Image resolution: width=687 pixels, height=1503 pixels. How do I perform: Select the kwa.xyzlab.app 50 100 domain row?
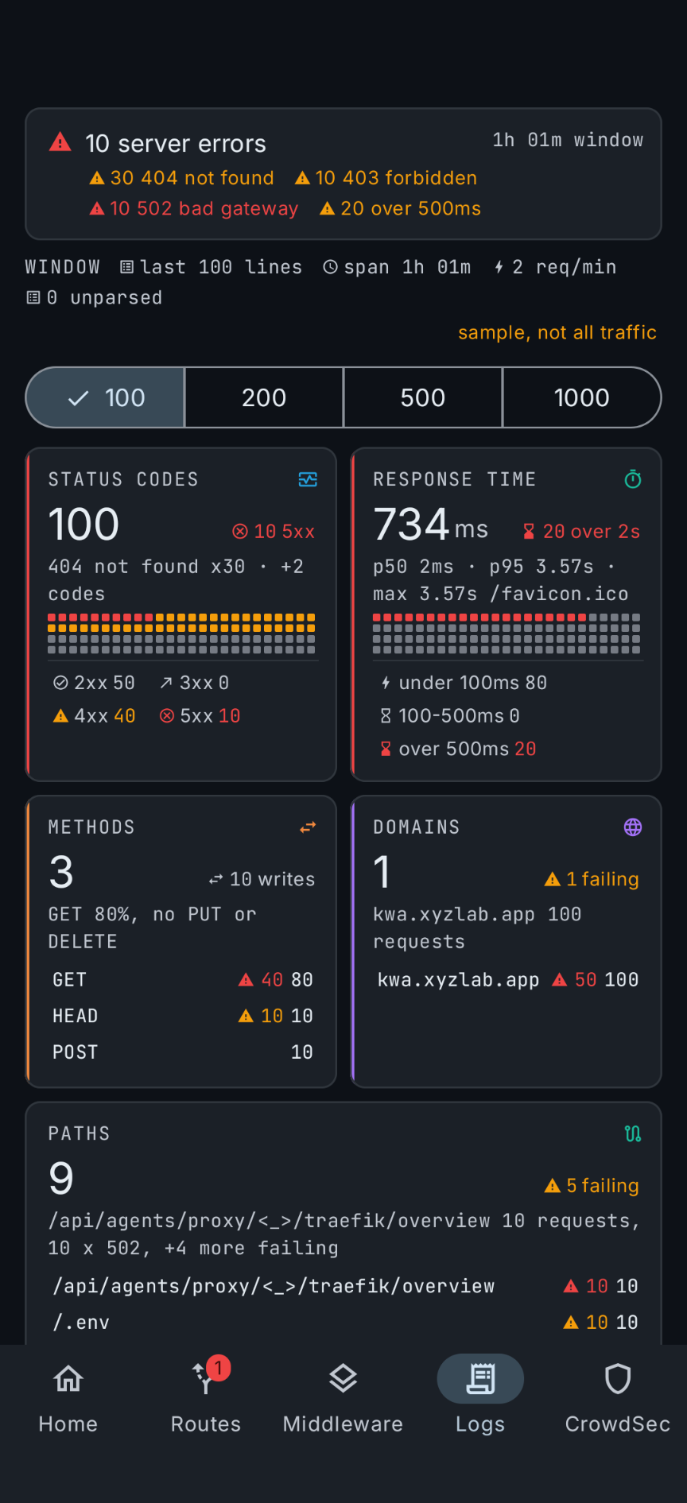[507, 980]
